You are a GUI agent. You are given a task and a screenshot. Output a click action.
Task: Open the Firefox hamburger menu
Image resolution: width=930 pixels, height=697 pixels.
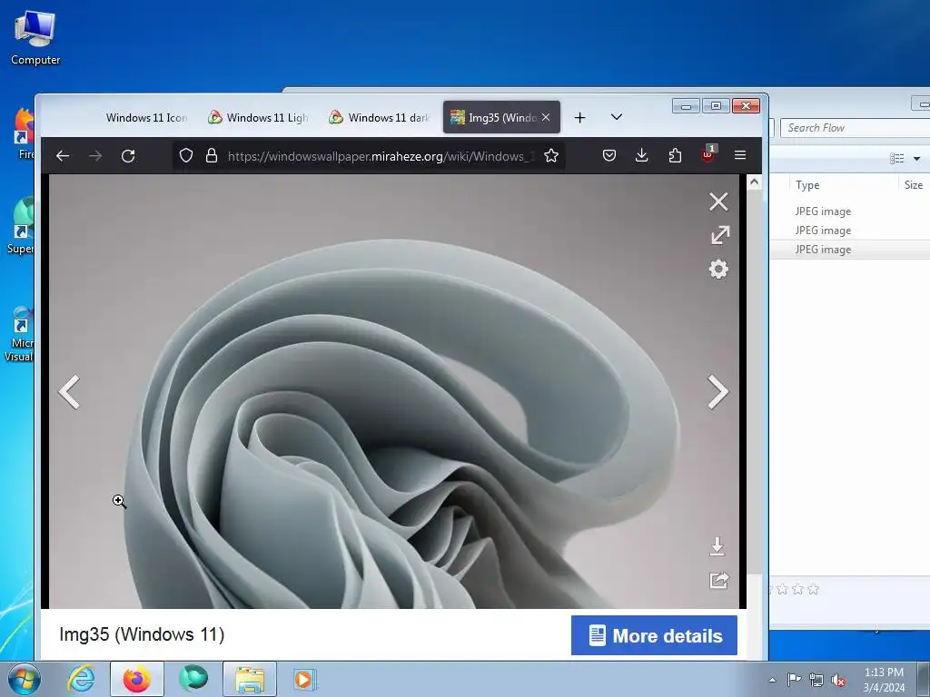[739, 155]
